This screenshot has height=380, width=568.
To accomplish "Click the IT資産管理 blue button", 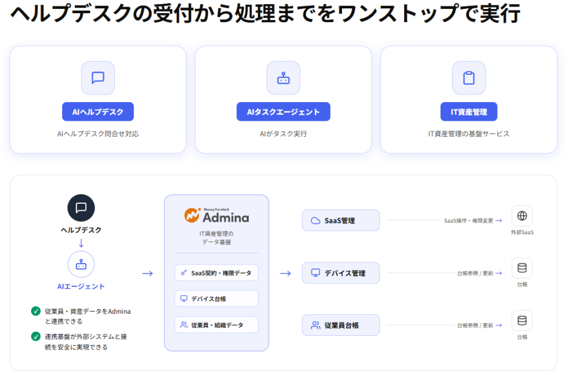I will (x=469, y=112).
